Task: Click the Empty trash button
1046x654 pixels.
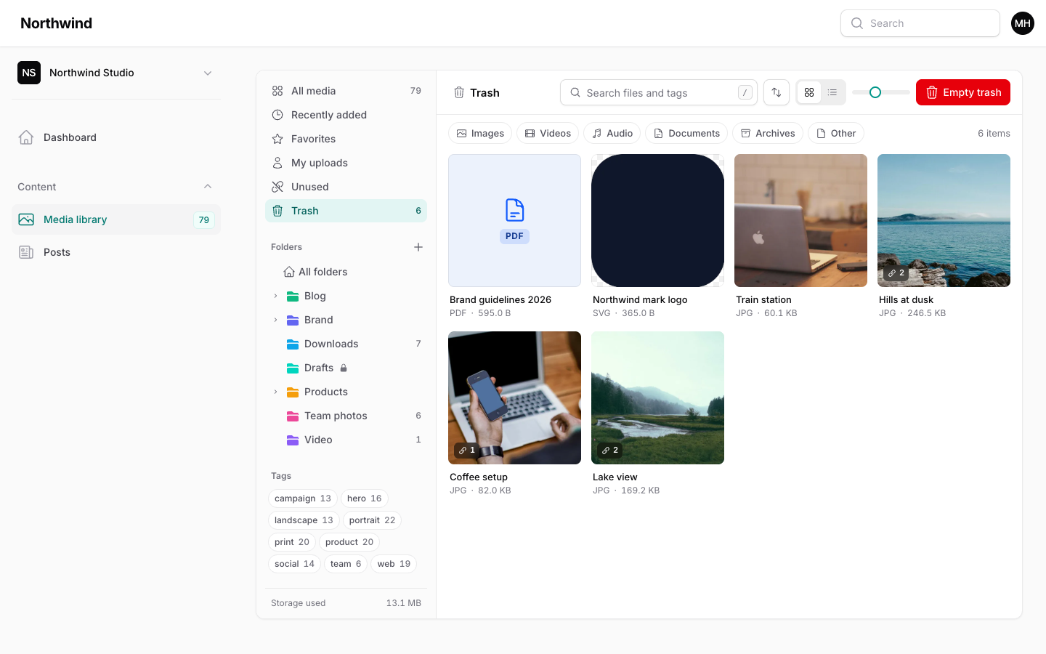Action: click(963, 92)
